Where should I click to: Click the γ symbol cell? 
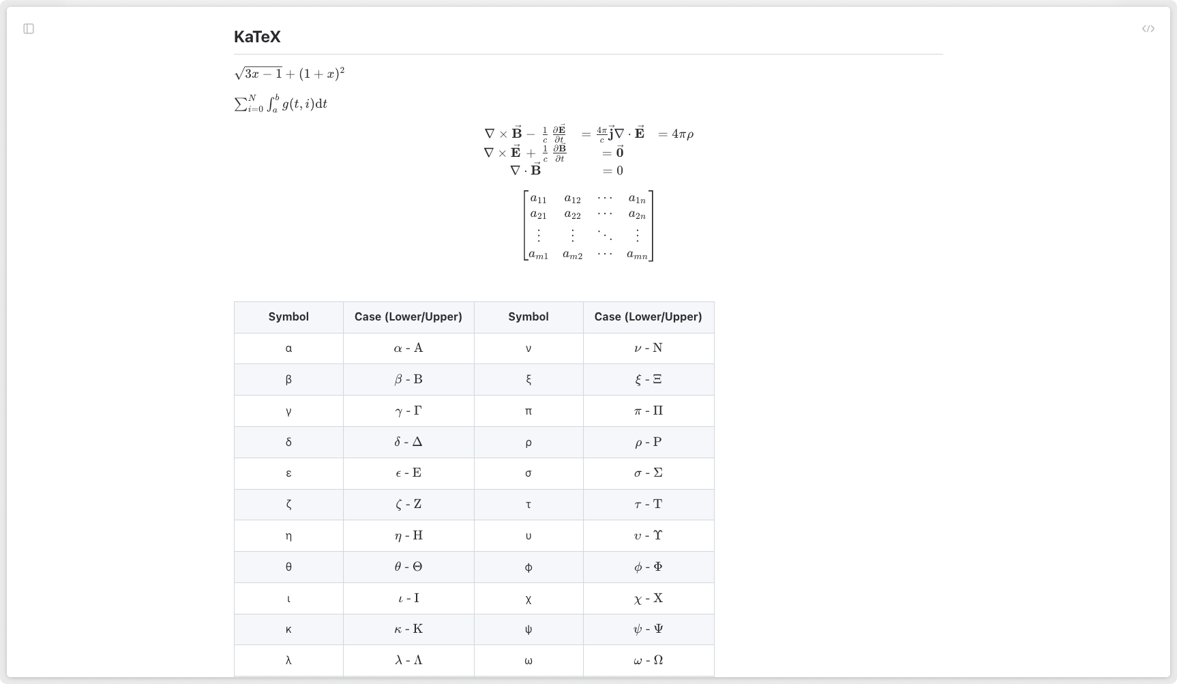[288, 411]
